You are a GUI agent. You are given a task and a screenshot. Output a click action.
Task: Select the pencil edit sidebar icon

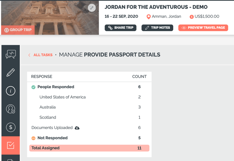(x=11, y=73)
